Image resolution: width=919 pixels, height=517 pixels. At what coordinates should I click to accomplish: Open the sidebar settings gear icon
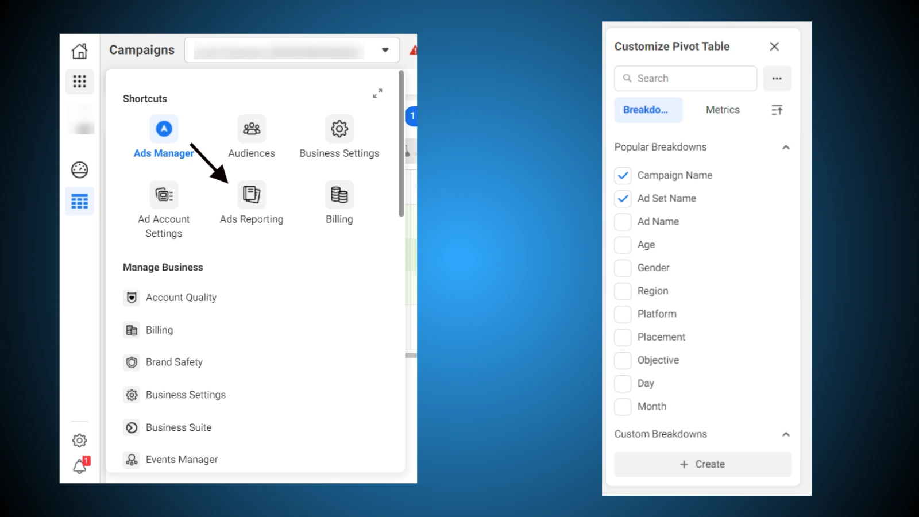[79, 441]
